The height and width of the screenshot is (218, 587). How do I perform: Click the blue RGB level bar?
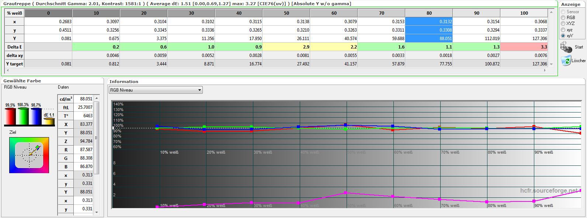coord(36,117)
